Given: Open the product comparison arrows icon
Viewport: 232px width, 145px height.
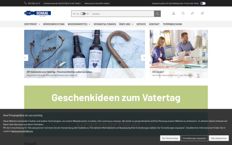Looking at the screenshot, I should click(193, 13).
